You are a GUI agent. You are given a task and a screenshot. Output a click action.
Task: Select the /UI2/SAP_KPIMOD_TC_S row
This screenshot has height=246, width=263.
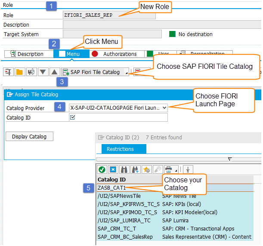tap(175, 212)
